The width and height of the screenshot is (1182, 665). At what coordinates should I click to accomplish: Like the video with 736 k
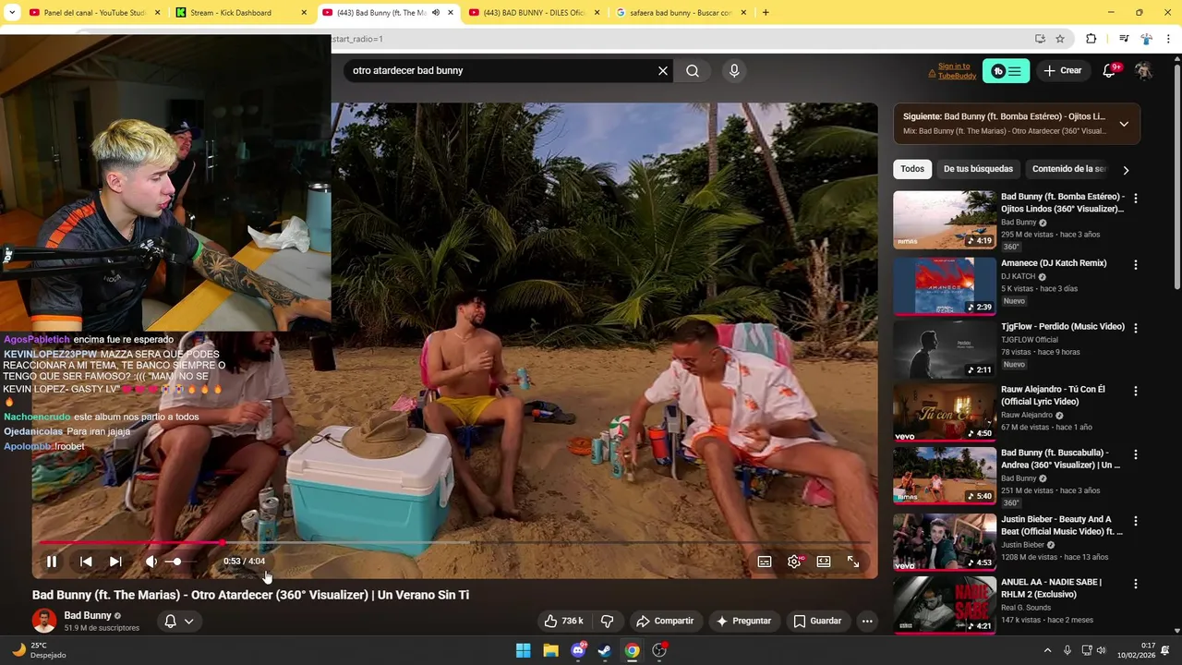point(564,621)
